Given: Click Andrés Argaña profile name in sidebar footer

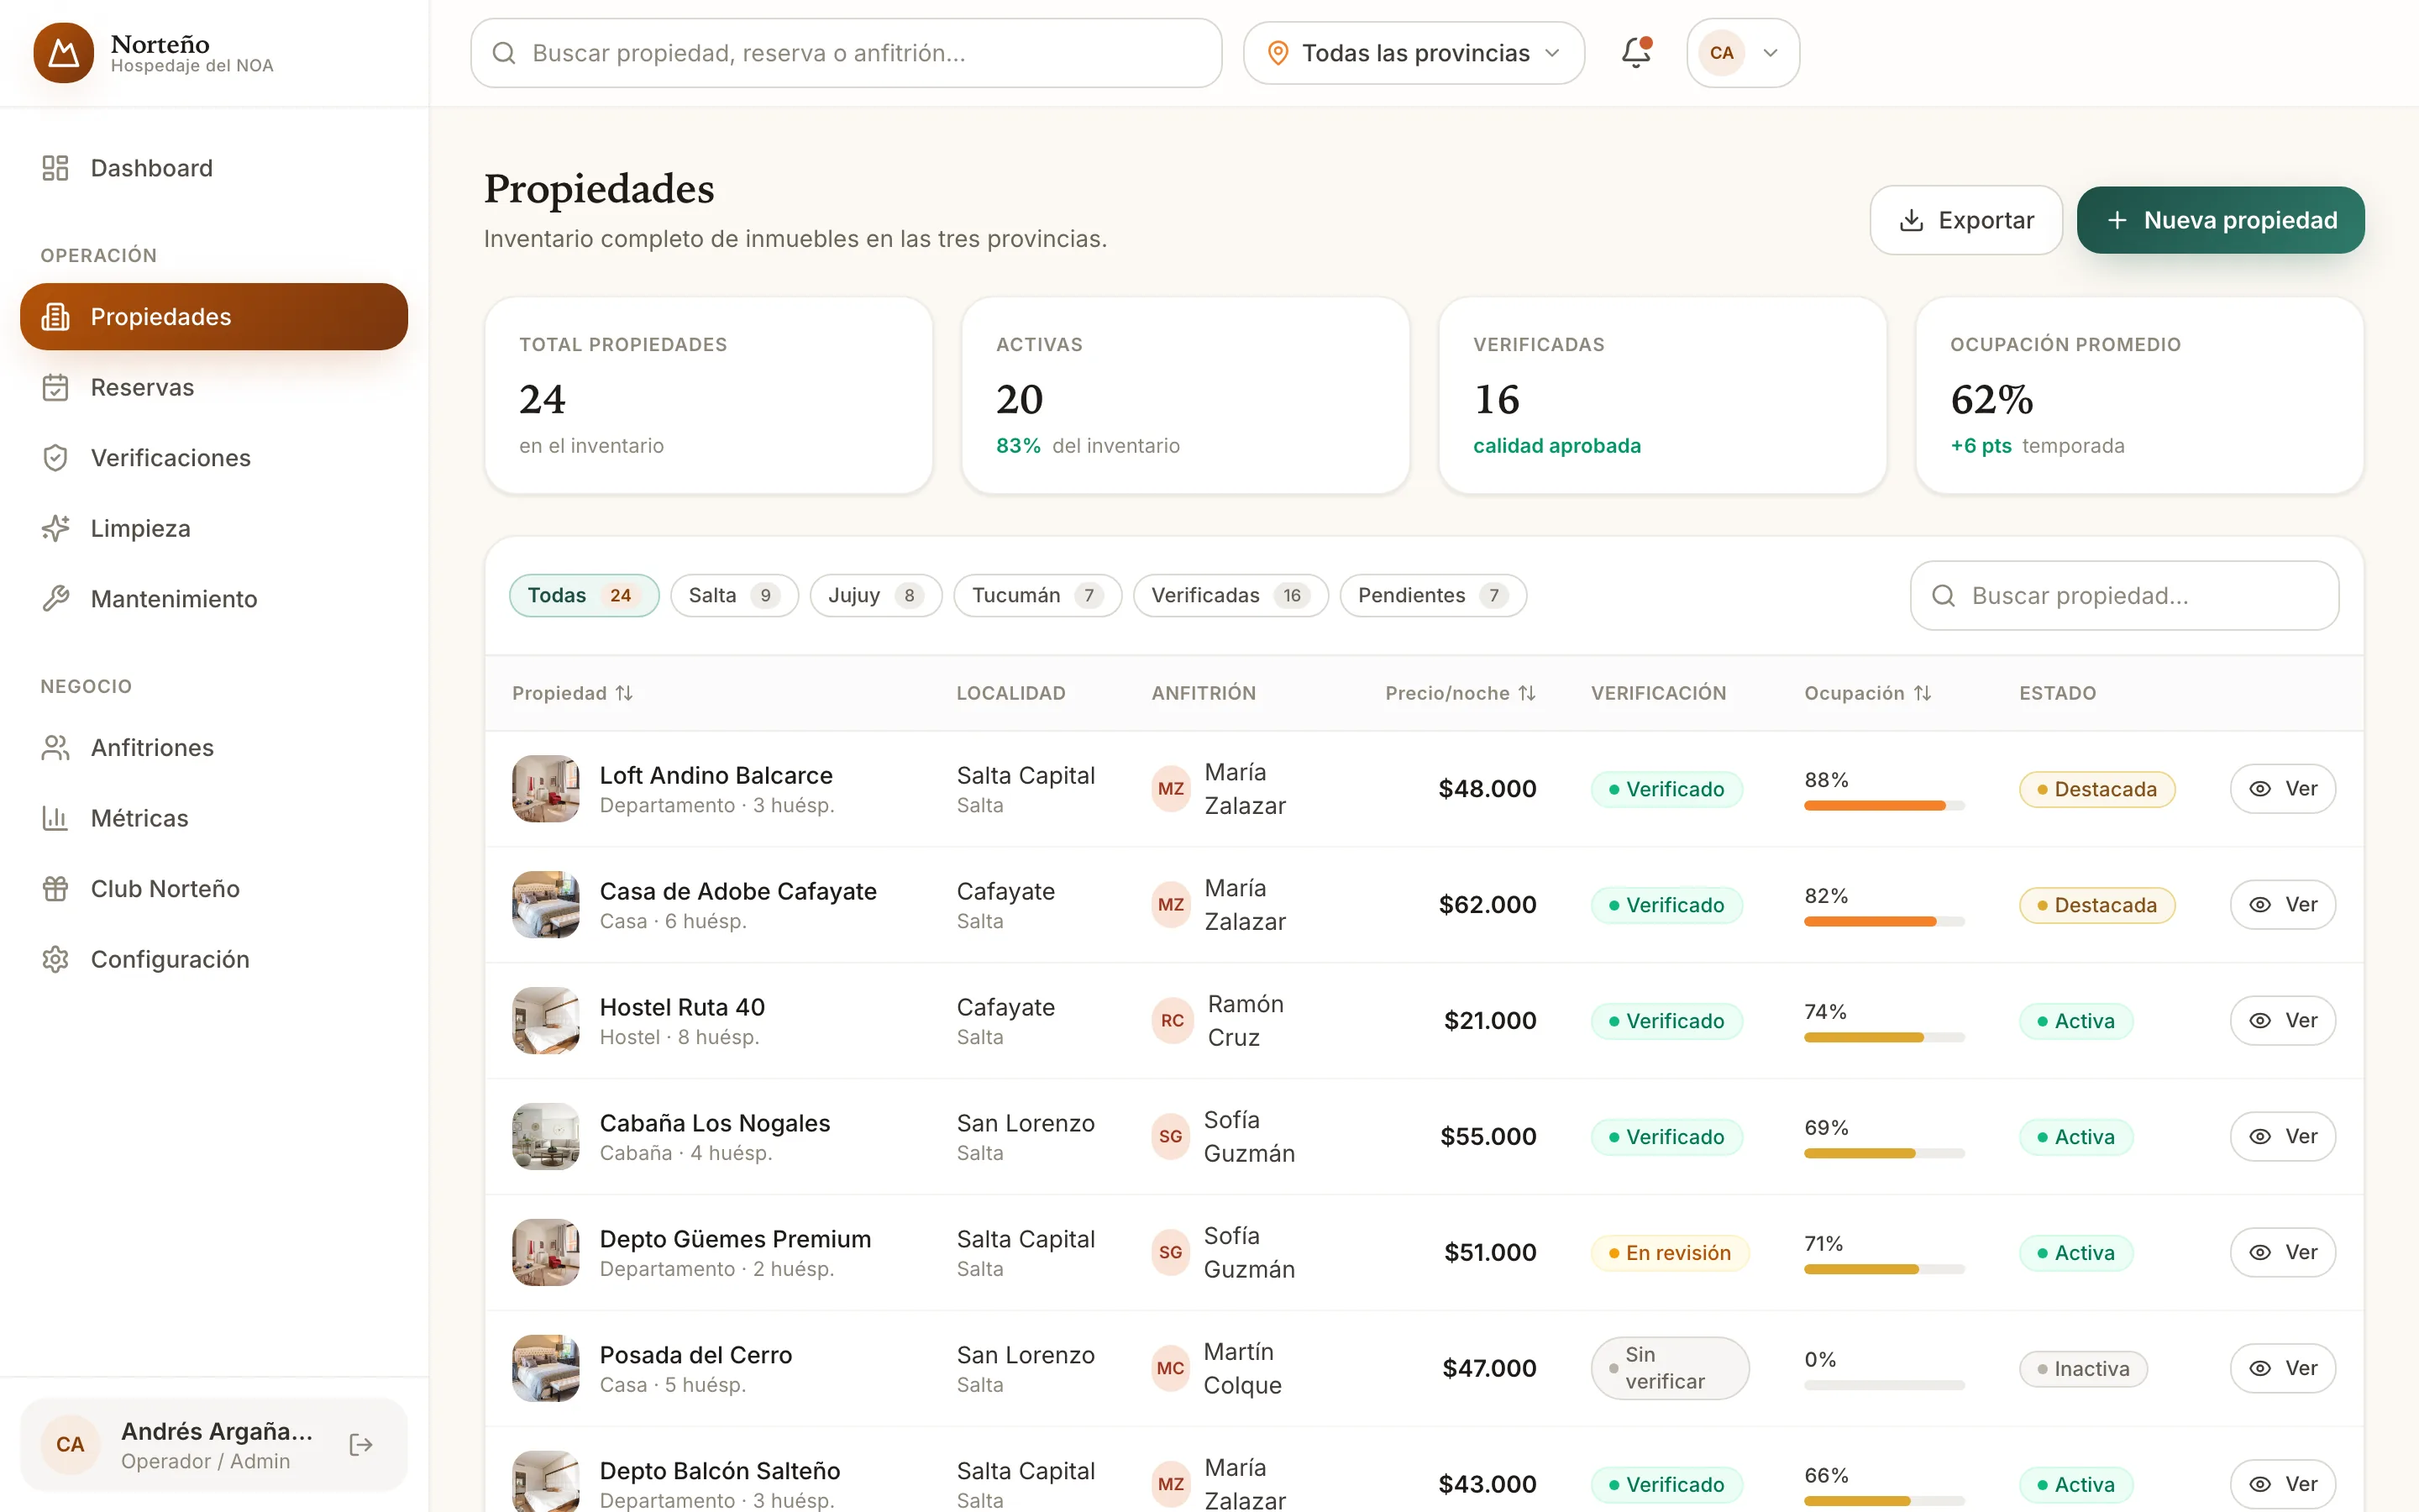Looking at the screenshot, I should click(217, 1431).
